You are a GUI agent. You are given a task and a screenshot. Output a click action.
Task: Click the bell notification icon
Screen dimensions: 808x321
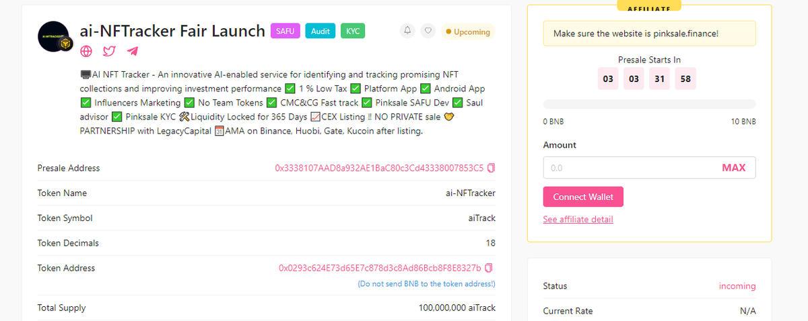point(407,31)
